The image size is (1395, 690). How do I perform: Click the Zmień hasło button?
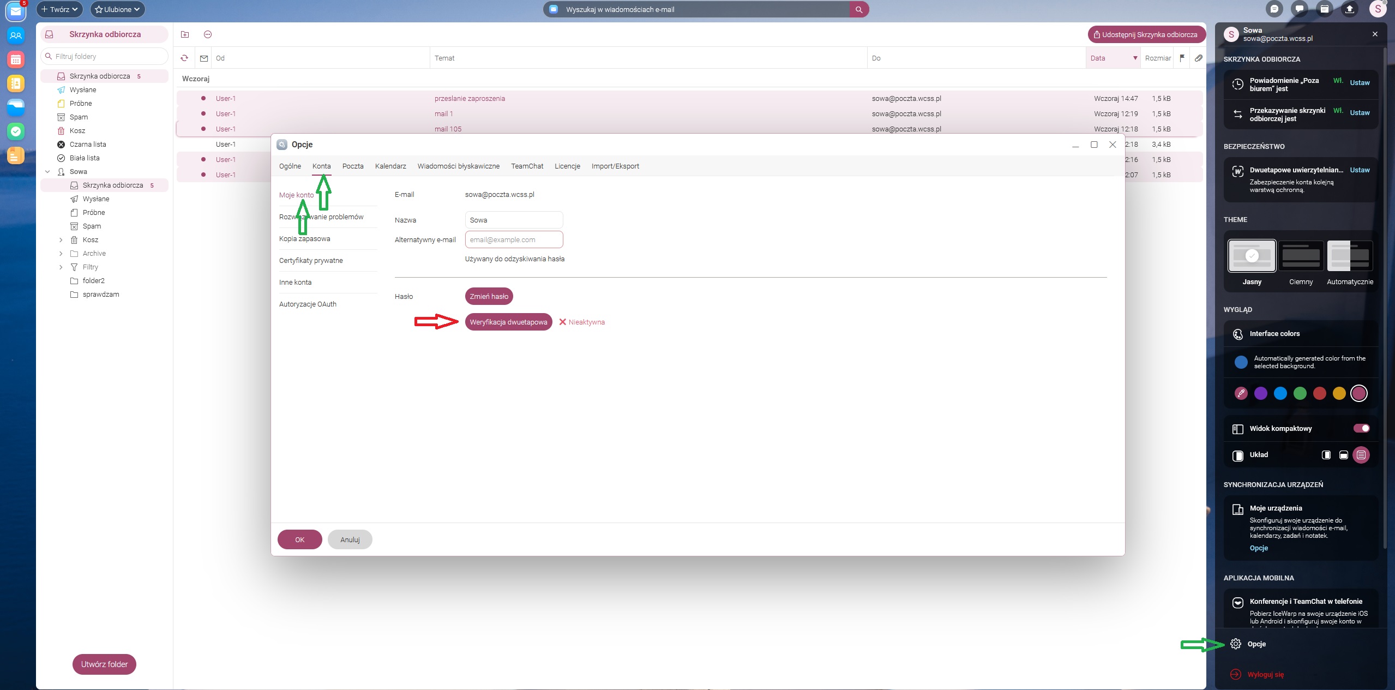click(x=489, y=297)
